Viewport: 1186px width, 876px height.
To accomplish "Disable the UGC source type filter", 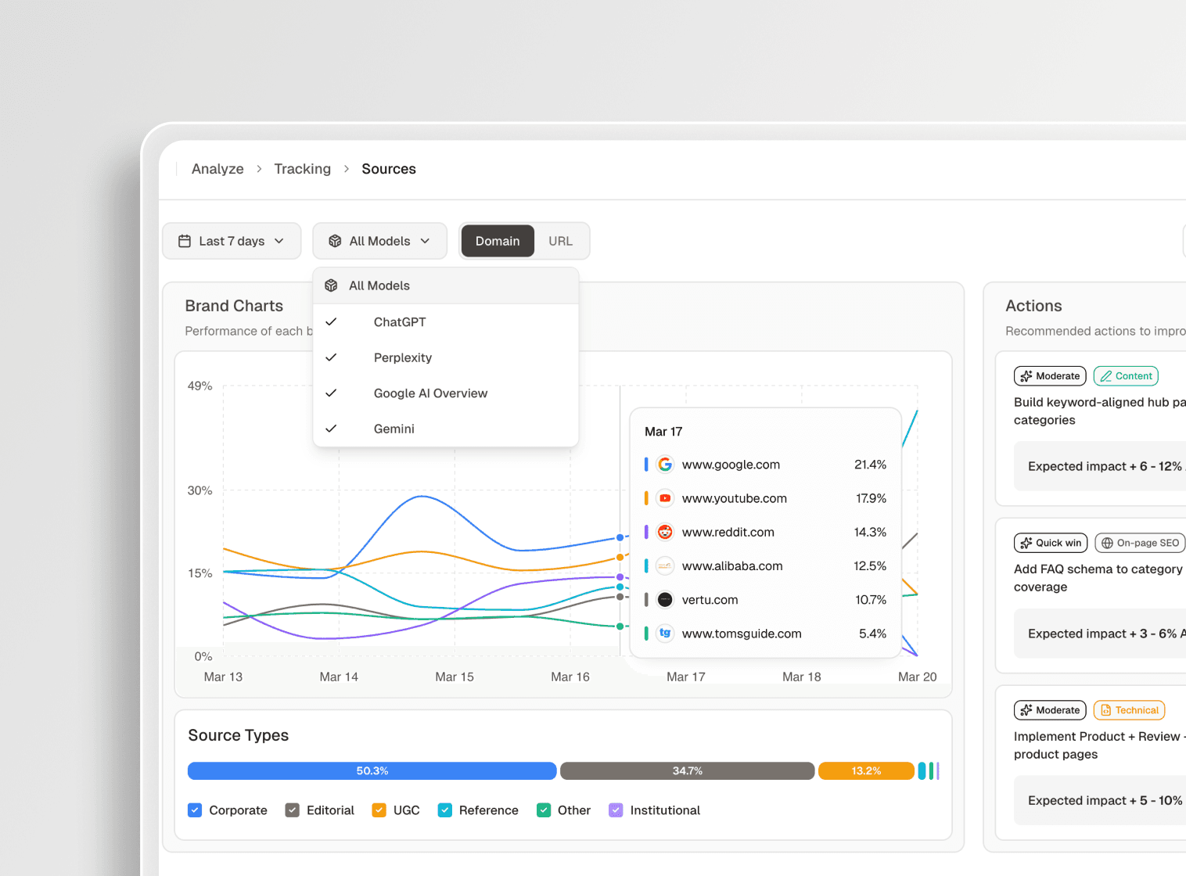I will coord(379,810).
